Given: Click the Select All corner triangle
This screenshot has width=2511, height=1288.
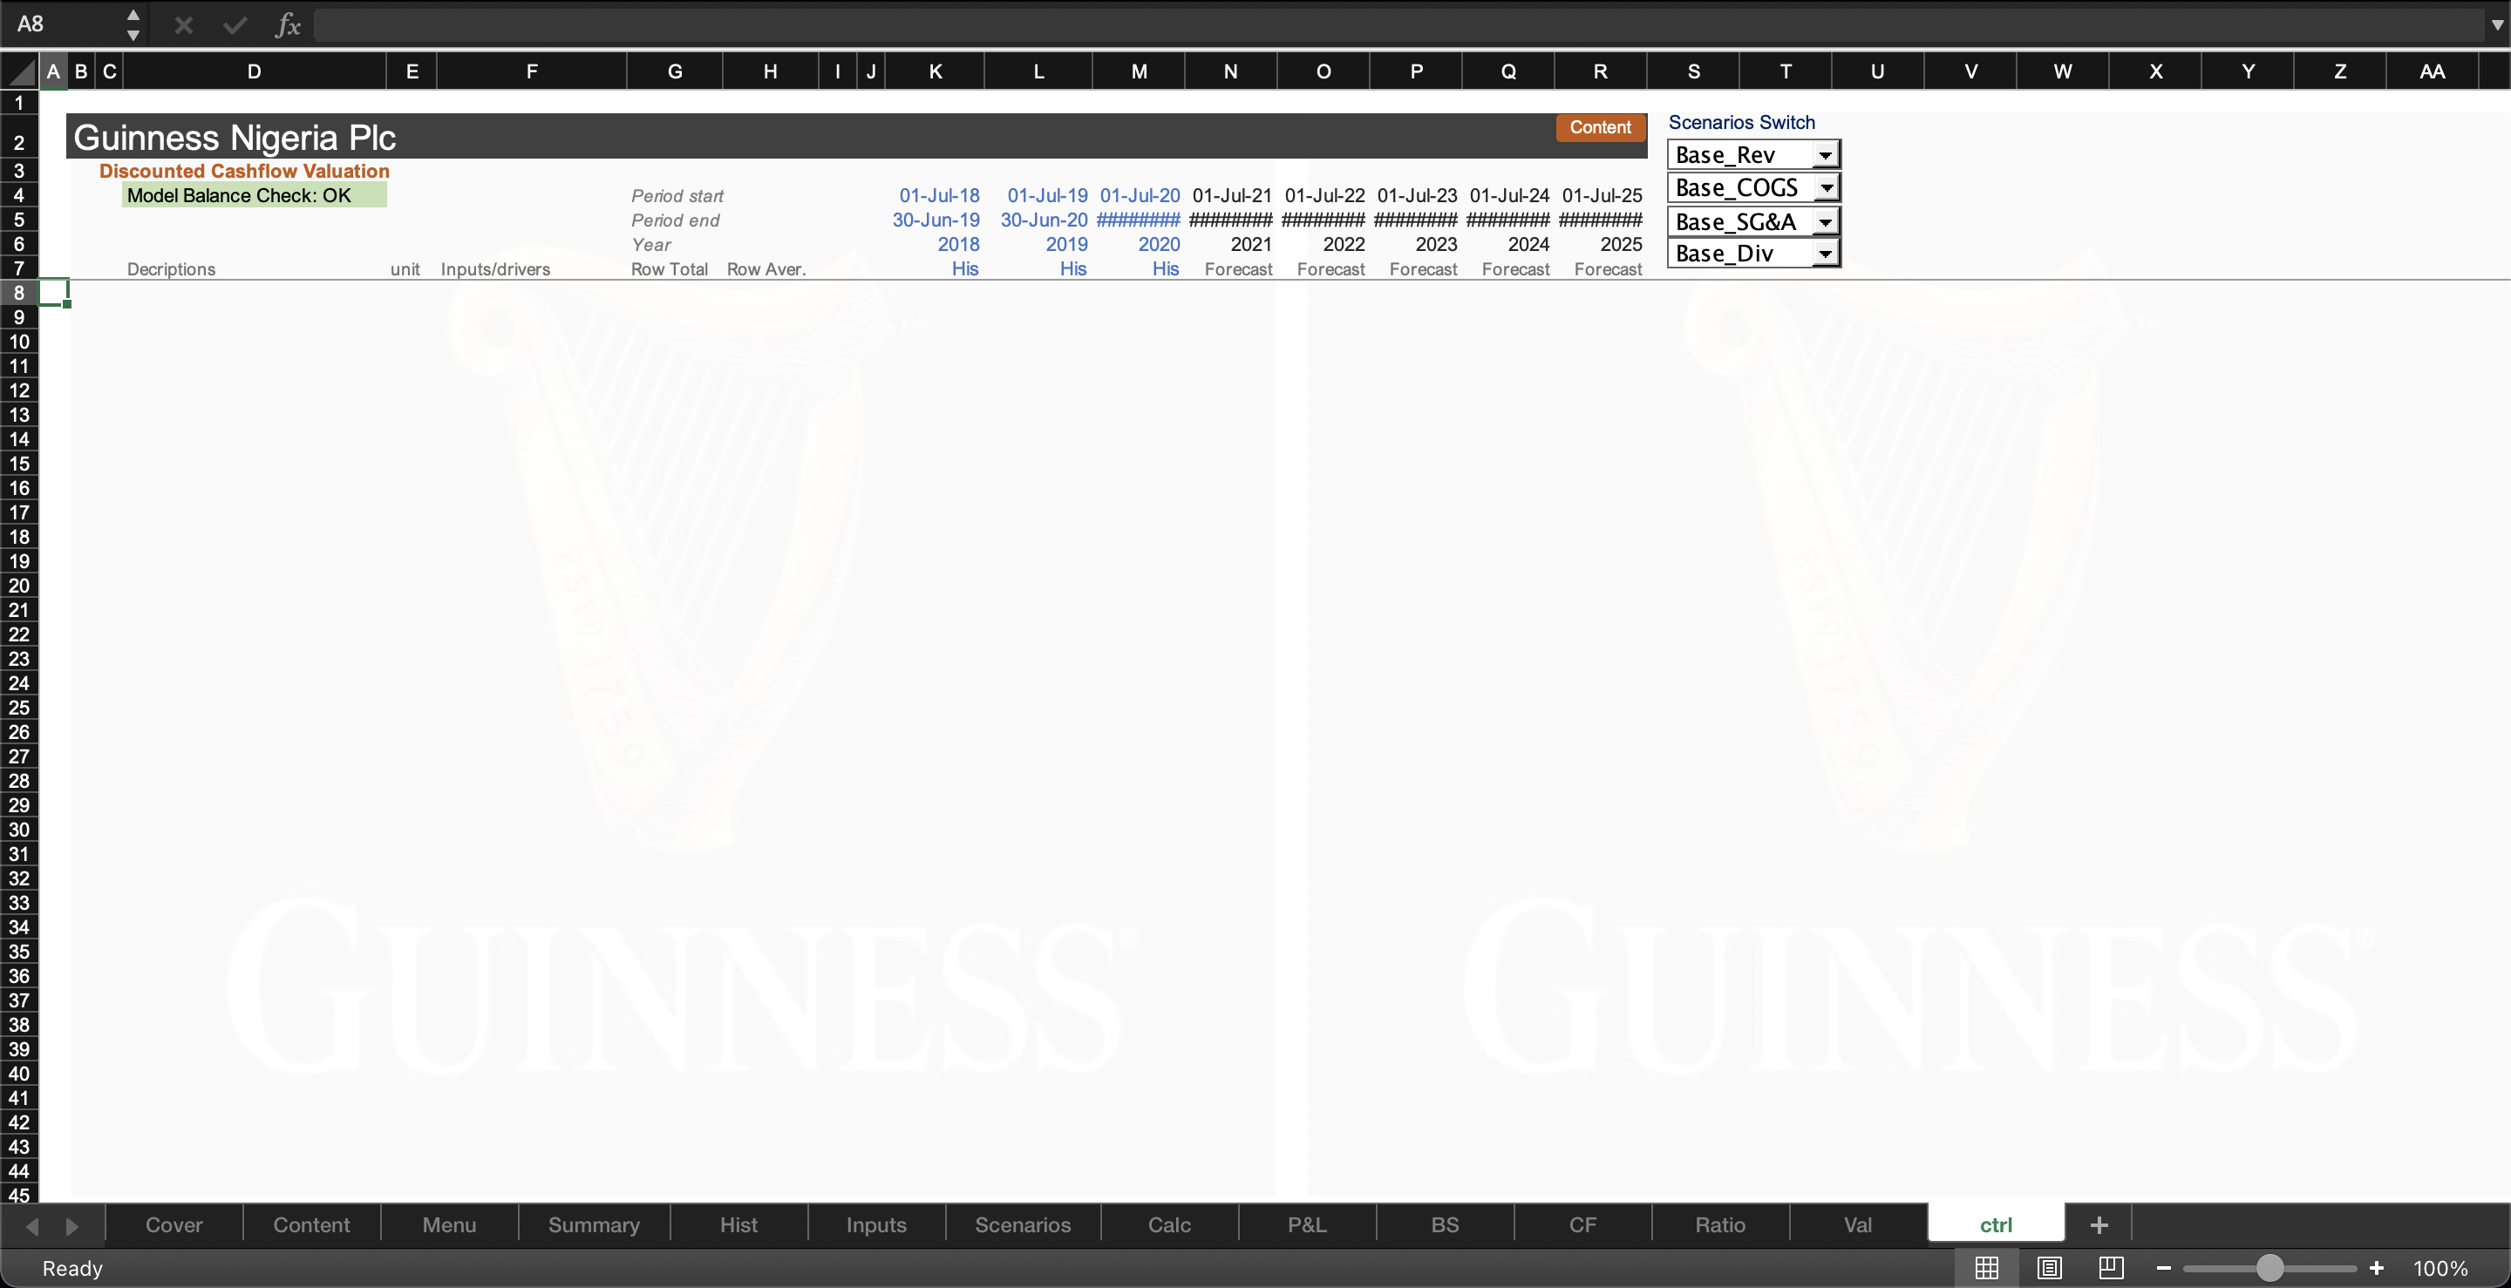Looking at the screenshot, I should pyautogui.click(x=19, y=71).
